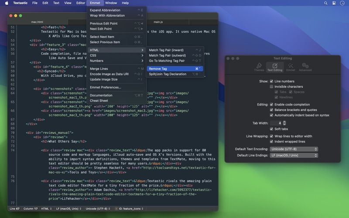Switch to the main.js tab

(158, 22)
